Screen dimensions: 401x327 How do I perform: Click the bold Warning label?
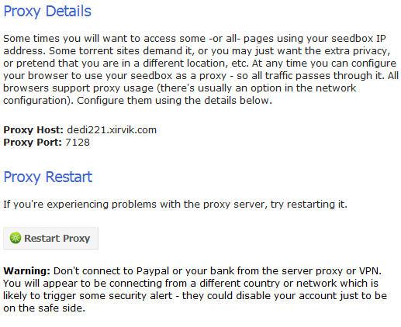coord(26,270)
